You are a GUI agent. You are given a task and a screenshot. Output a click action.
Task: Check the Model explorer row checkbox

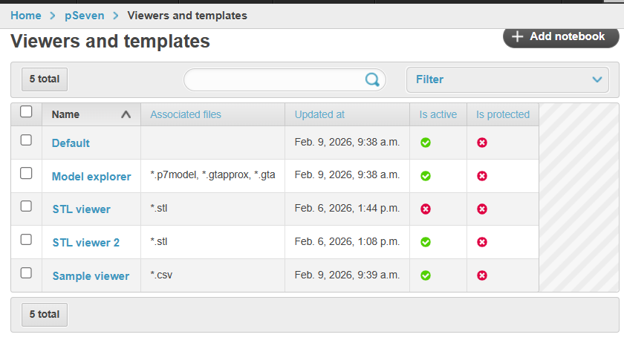point(26,173)
